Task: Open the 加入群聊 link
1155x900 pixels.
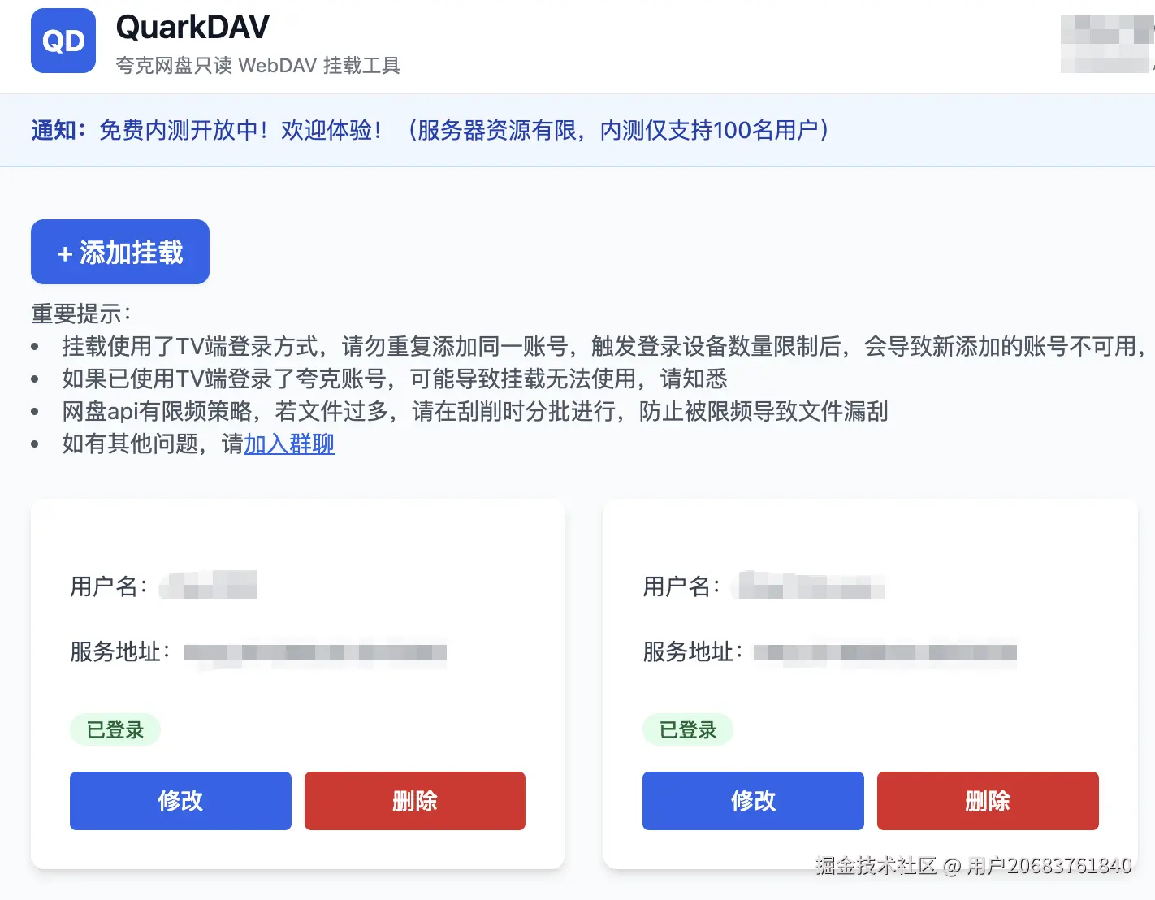Action: point(288,444)
